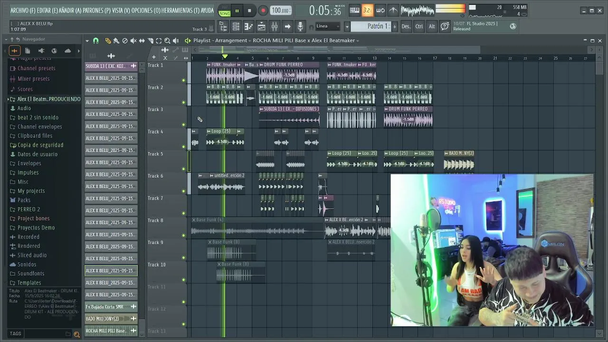Open the HERRAMIENTAS (T) menu

pyautogui.click(x=180, y=10)
